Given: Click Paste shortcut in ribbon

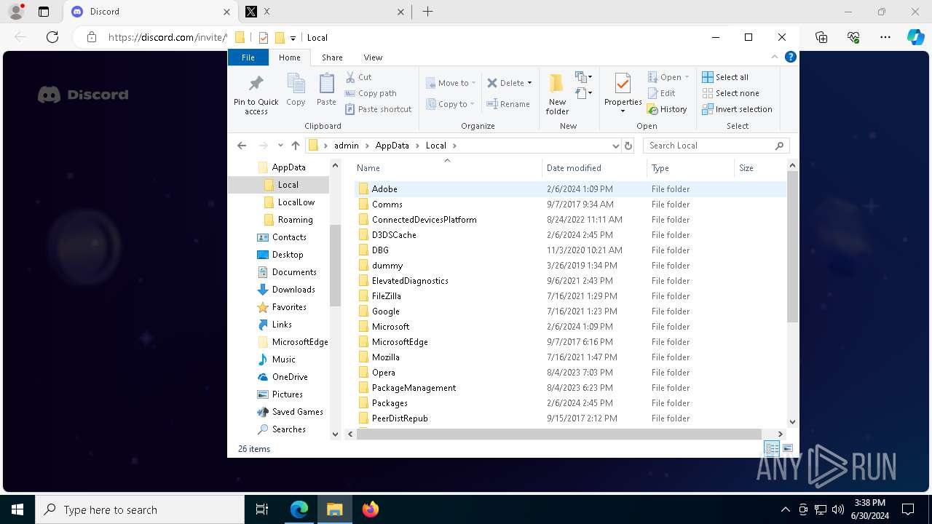Looking at the screenshot, I should 378,109.
